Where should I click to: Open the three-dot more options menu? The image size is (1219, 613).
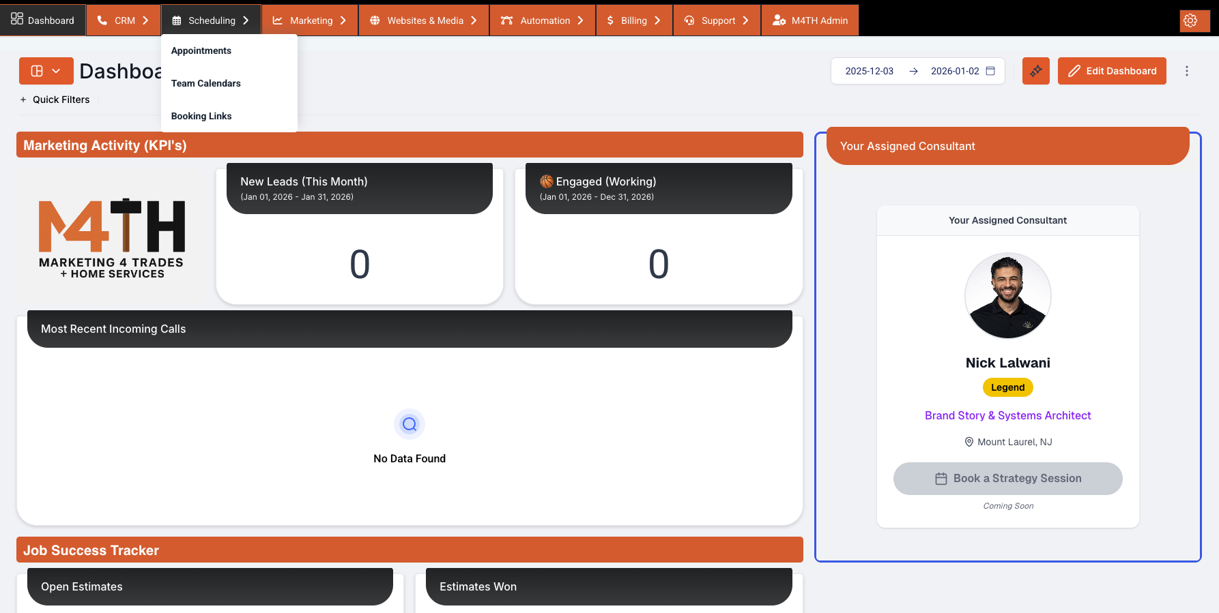point(1186,71)
